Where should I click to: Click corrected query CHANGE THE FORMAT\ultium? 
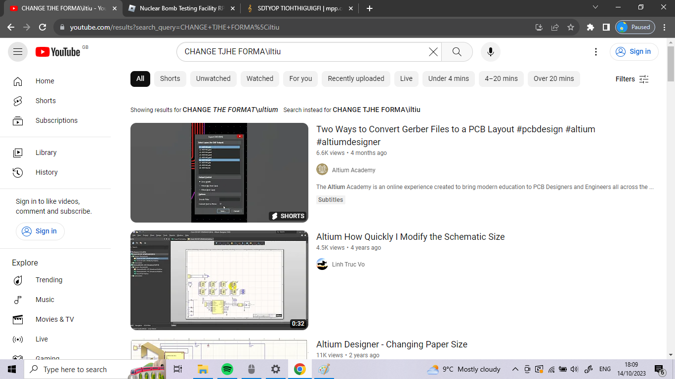pyautogui.click(x=230, y=110)
